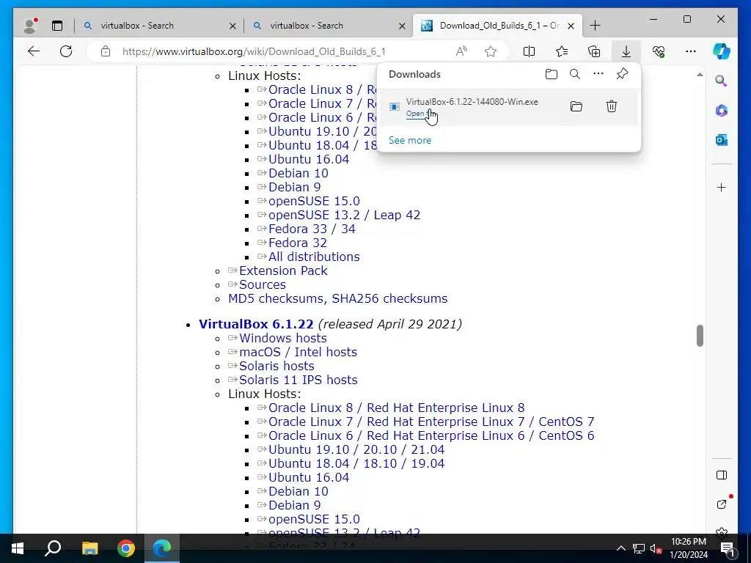Open Oracle Linux 8 / Red Hat Enterprise Linux 8
The width and height of the screenshot is (751, 563).
[x=397, y=408]
